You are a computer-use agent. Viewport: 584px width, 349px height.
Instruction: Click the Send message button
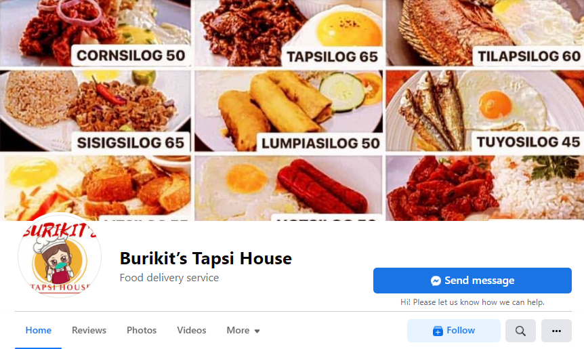472,281
